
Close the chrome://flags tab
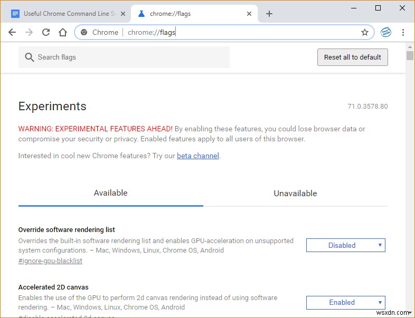249,14
